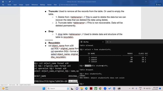Click the Truncate heading in document
Screen dimensions: 163x91
click(53, 11)
